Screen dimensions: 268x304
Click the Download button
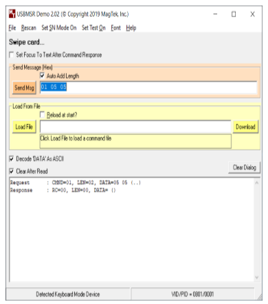[245, 127]
